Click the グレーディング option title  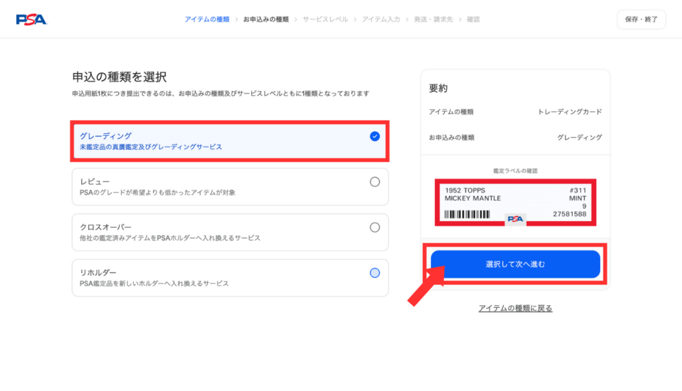(x=106, y=136)
